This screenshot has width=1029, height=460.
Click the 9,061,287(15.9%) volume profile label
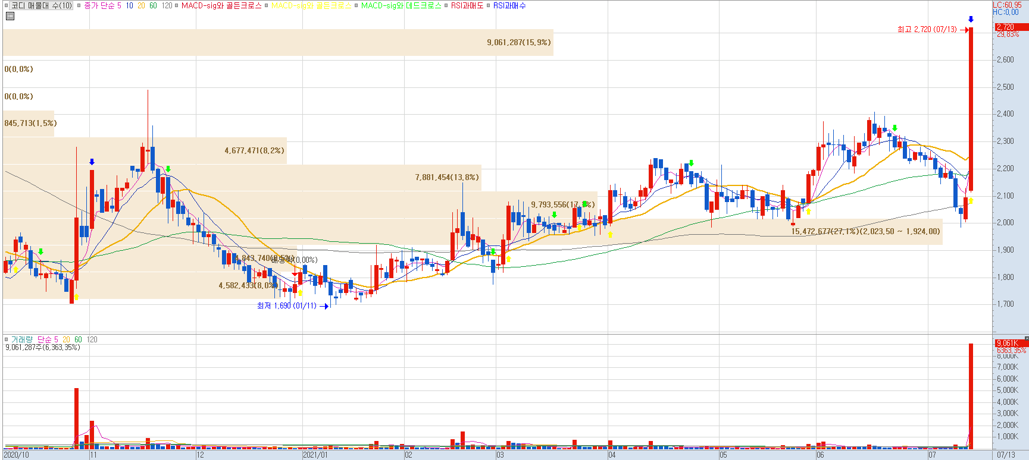519,43
